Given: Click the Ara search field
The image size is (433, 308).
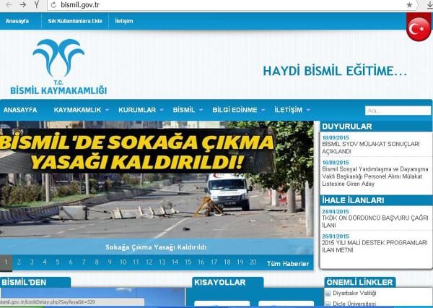Looking at the screenshot, I should (x=398, y=111).
